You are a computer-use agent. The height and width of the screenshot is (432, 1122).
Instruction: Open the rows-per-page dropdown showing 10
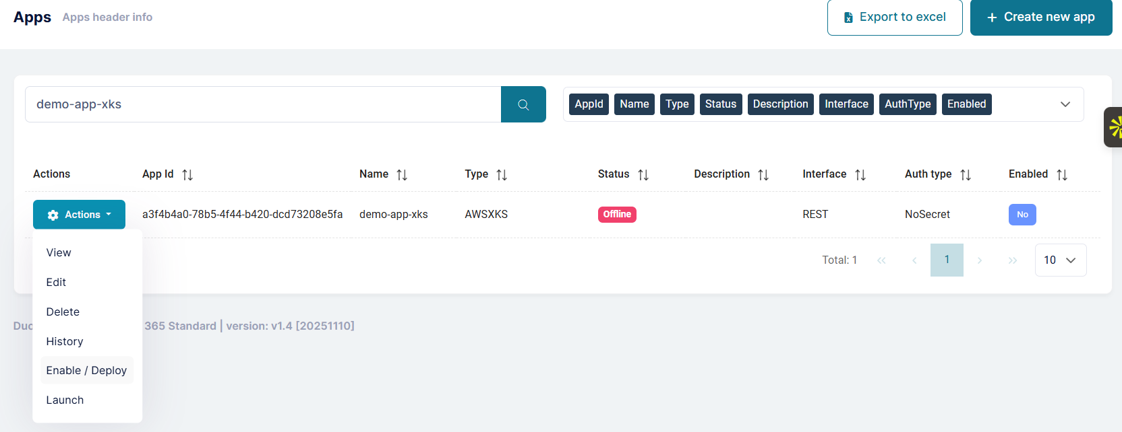1061,260
